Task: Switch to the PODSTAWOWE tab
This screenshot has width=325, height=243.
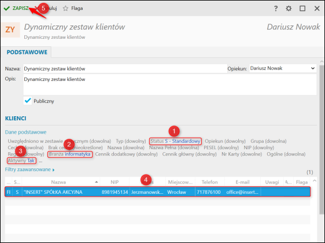Action: [x=27, y=52]
